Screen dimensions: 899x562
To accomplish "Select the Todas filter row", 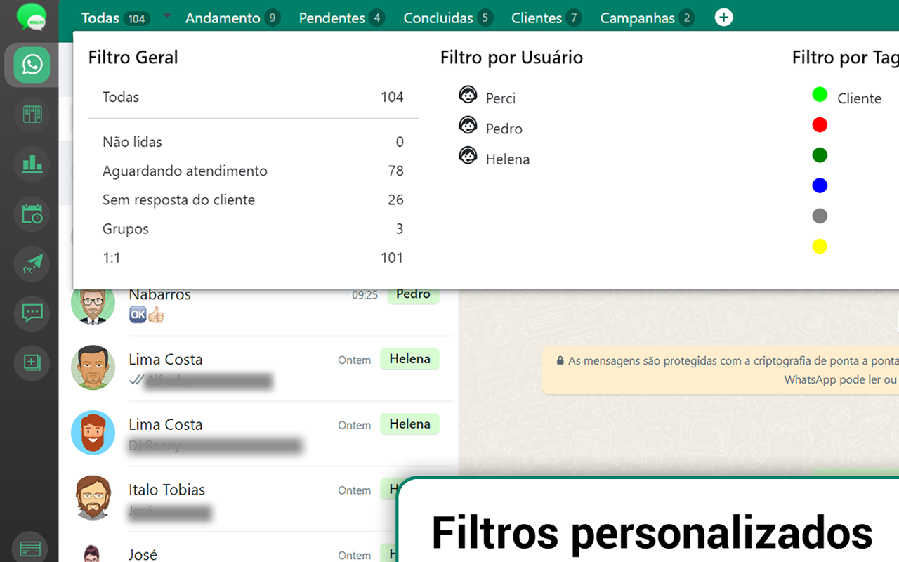I will 253,97.
